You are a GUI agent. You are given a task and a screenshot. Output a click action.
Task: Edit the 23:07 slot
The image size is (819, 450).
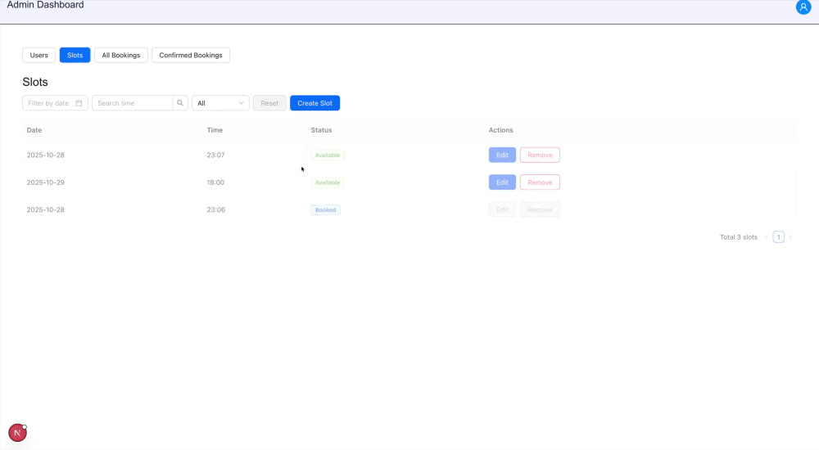click(x=502, y=155)
